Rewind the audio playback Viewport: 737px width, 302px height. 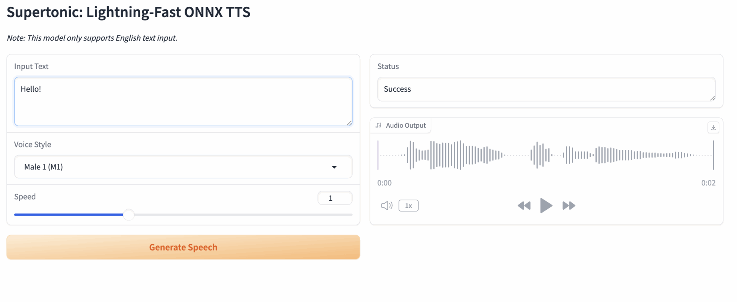pos(524,206)
